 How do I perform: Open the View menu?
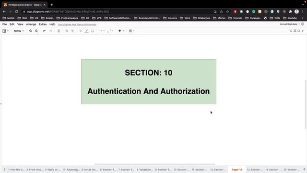point(20,24)
